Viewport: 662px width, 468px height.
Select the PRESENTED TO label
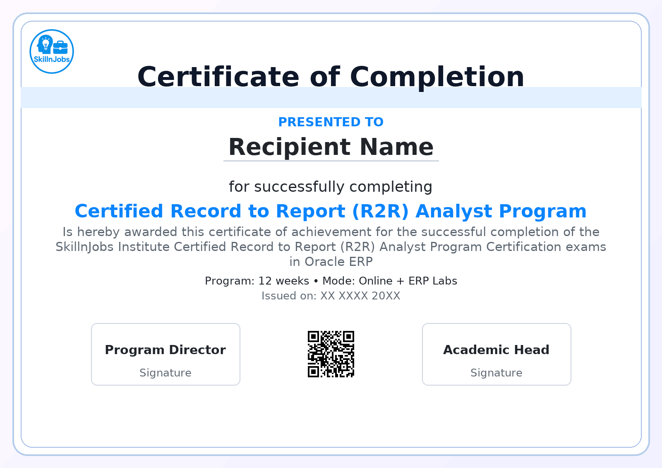click(x=331, y=122)
